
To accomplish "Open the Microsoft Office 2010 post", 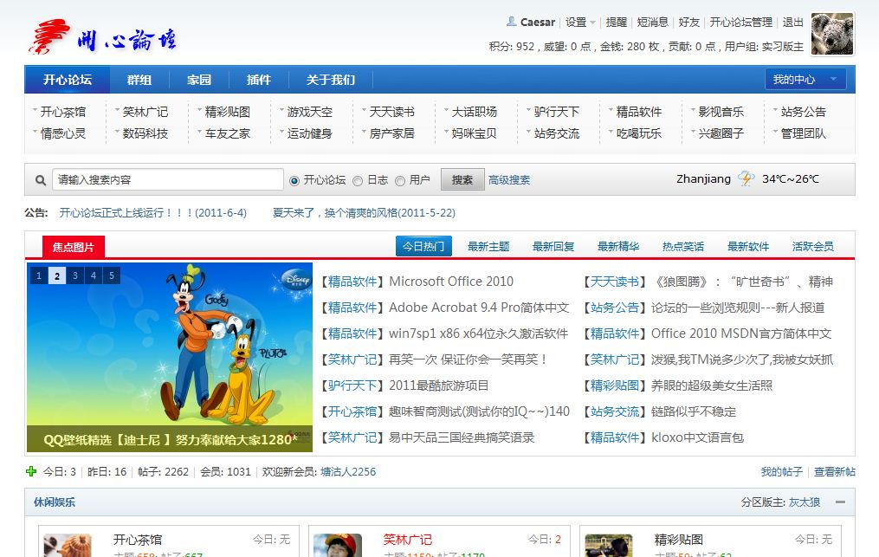I will point(451,282).
